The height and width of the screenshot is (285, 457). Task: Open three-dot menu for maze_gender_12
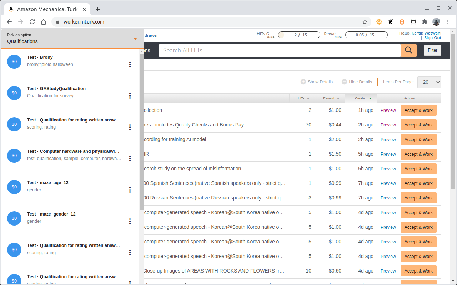click(130, 221)
